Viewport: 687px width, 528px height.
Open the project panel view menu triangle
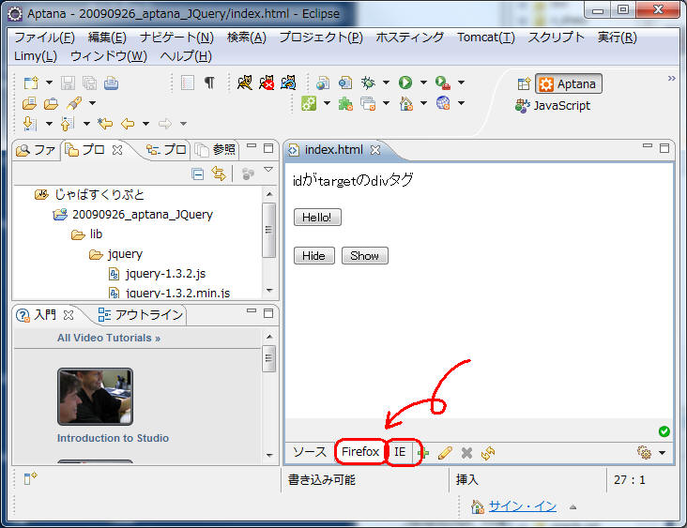point(268,170)
